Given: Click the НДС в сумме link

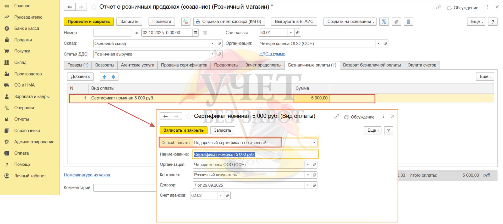Looking at the screenshot, I should coord(272,54).
